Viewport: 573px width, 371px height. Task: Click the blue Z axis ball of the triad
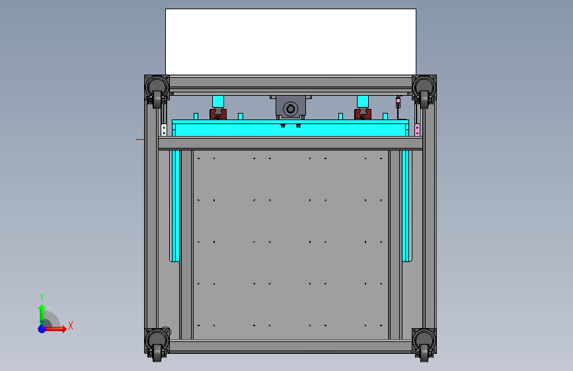[x=42, y=329]
